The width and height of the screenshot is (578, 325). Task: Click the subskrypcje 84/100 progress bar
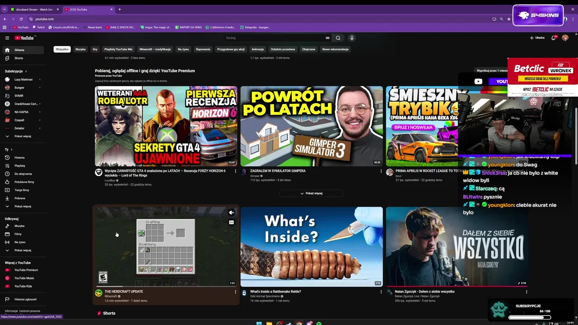tap(530, 317)
